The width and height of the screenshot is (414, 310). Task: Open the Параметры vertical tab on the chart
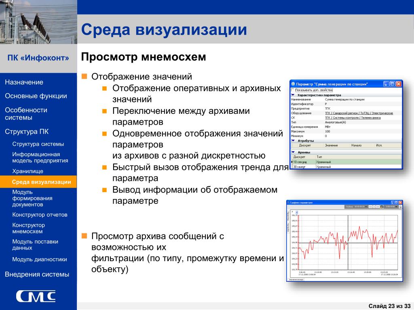[x=288, y=216]
